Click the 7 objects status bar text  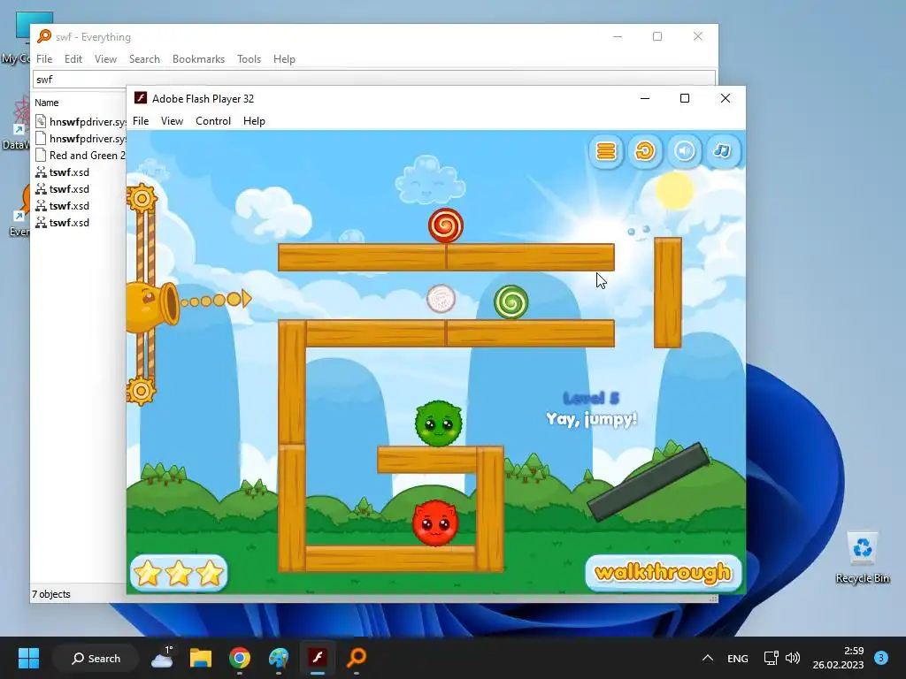[50, 594]
